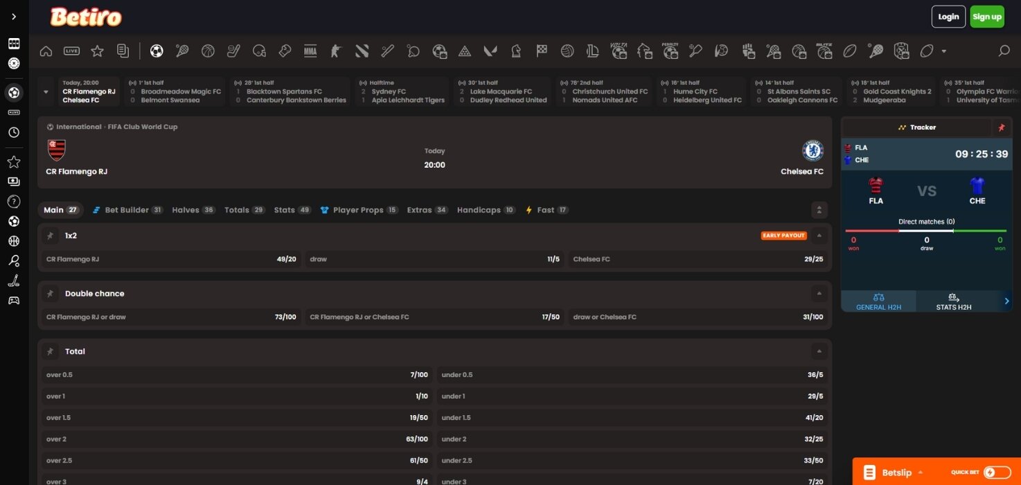Open Blacktown Spartans FC live match card
The height and width of the screenshot is (485, 1021).
pyautogui.click(x=291, y=91)
